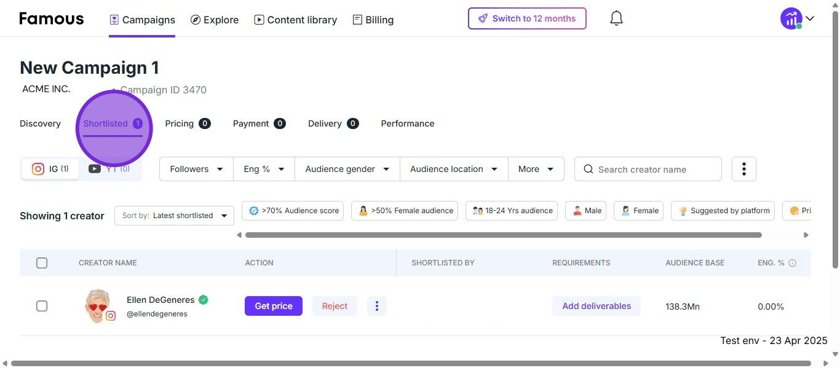Toggle the Female filter chip

tap(639, 211)
